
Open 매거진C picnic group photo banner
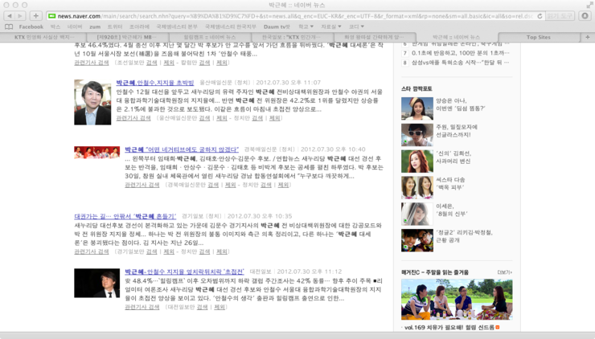tap(457, 299)
